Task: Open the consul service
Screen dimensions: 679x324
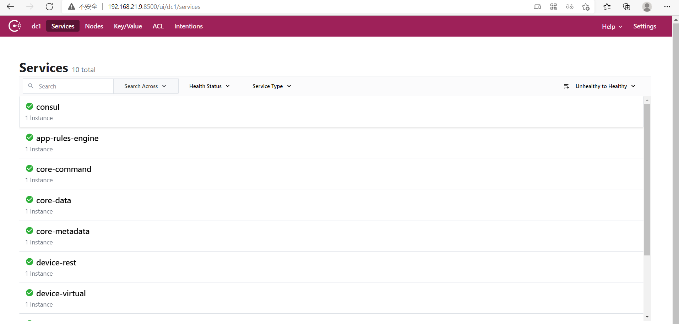Action: click(x=331, y=112)
